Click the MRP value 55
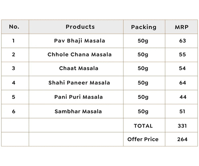 (182, 54)
